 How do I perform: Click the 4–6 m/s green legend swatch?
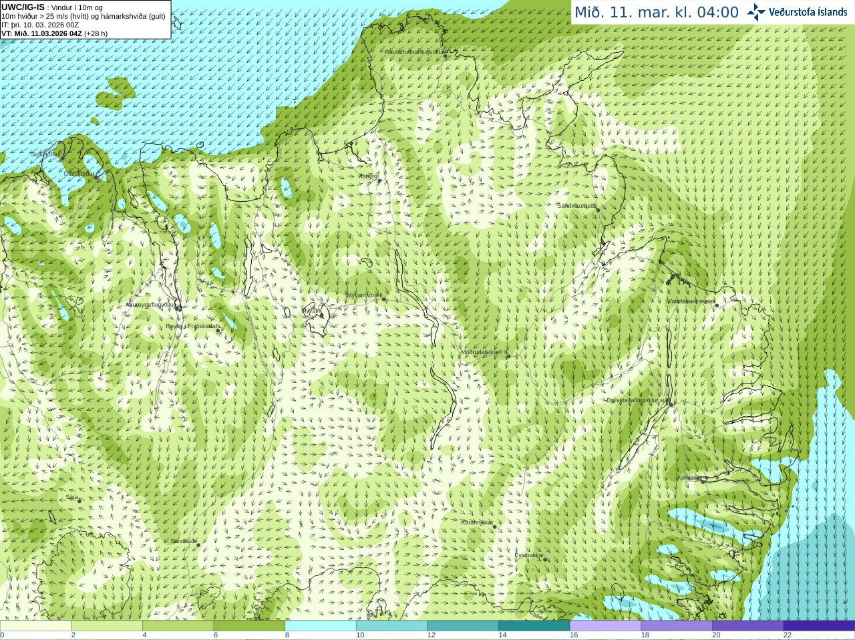(x=178, y=626)
